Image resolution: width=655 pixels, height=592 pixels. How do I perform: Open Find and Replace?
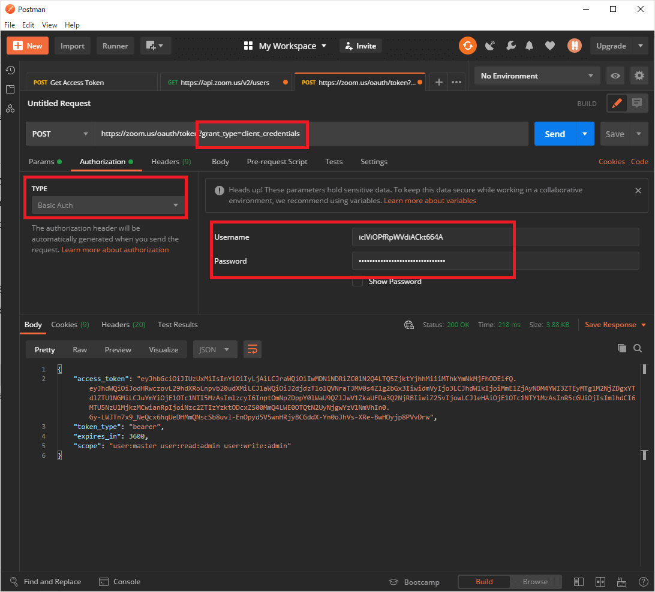pyautogui.click(x=46, y=582)
